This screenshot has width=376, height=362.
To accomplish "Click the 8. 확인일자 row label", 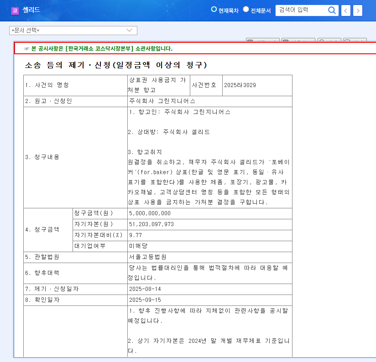I will (x=42, y=300).
